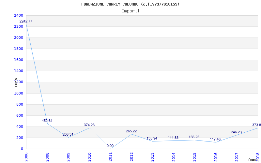The height and width of the screenshot is (163, 261).
Task: Click the 0 y-axis tick label
Action: coord(22,149)
